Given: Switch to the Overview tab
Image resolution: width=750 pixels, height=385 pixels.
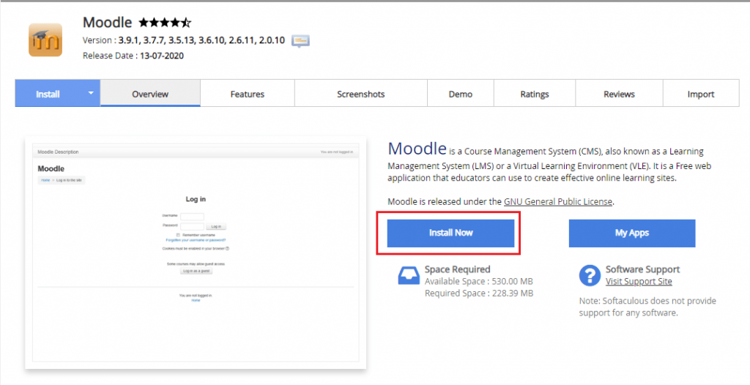Looking at the screenshot, I should (x=150, y=93).
